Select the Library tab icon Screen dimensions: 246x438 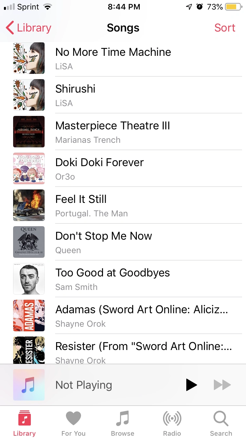pos(24,423)
